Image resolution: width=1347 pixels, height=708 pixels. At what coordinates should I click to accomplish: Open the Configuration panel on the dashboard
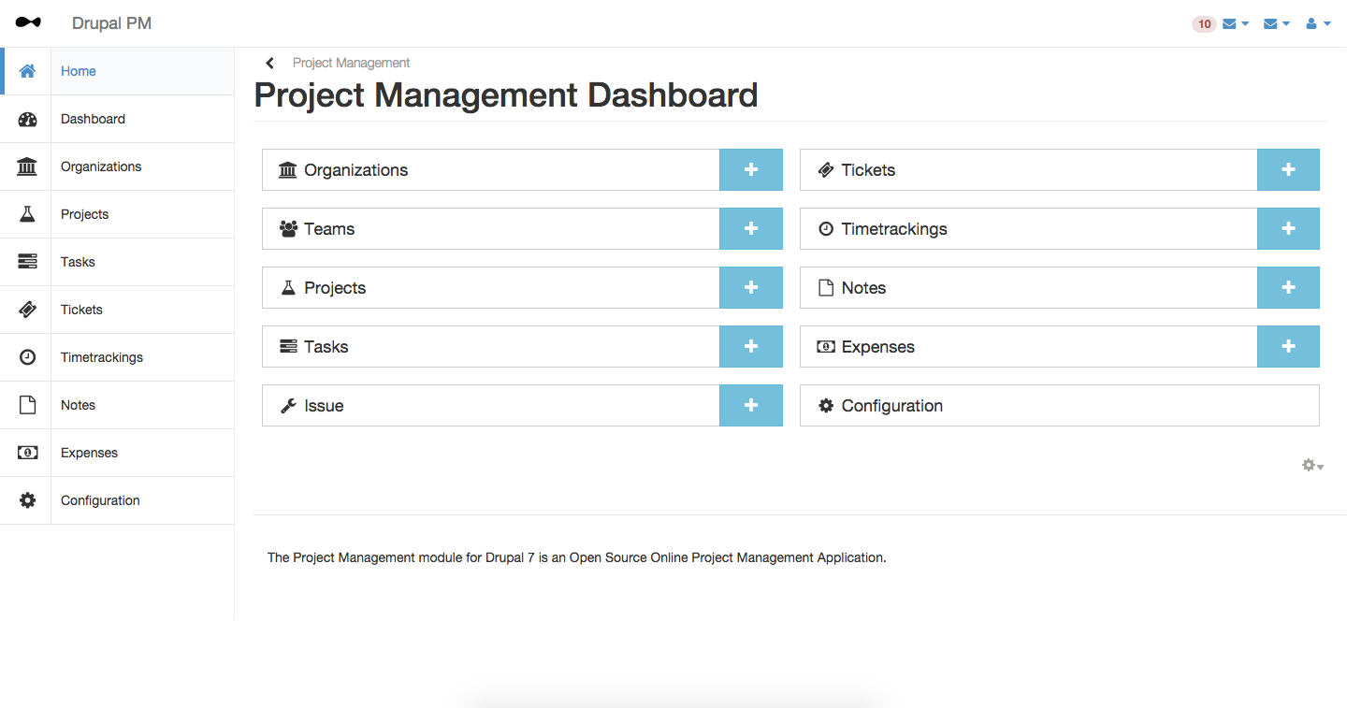pos(891,406)
